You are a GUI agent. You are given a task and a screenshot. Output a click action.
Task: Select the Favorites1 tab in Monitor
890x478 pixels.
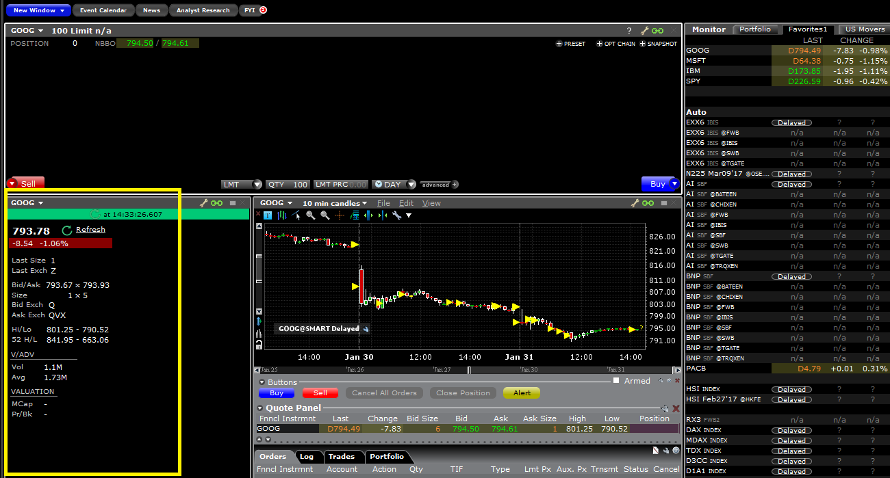(x=808, y=29)
